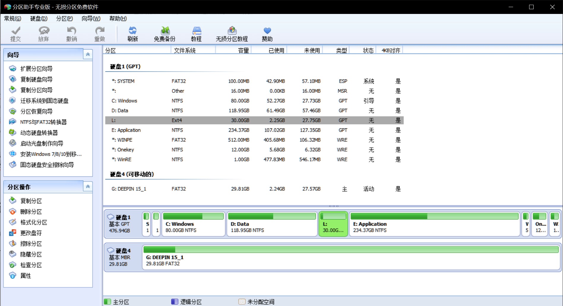Viewport: 563px width, 306px height.
Task: Select the L: Ext4 partition row
Action: pyautogui.click(x=254, y=120)
